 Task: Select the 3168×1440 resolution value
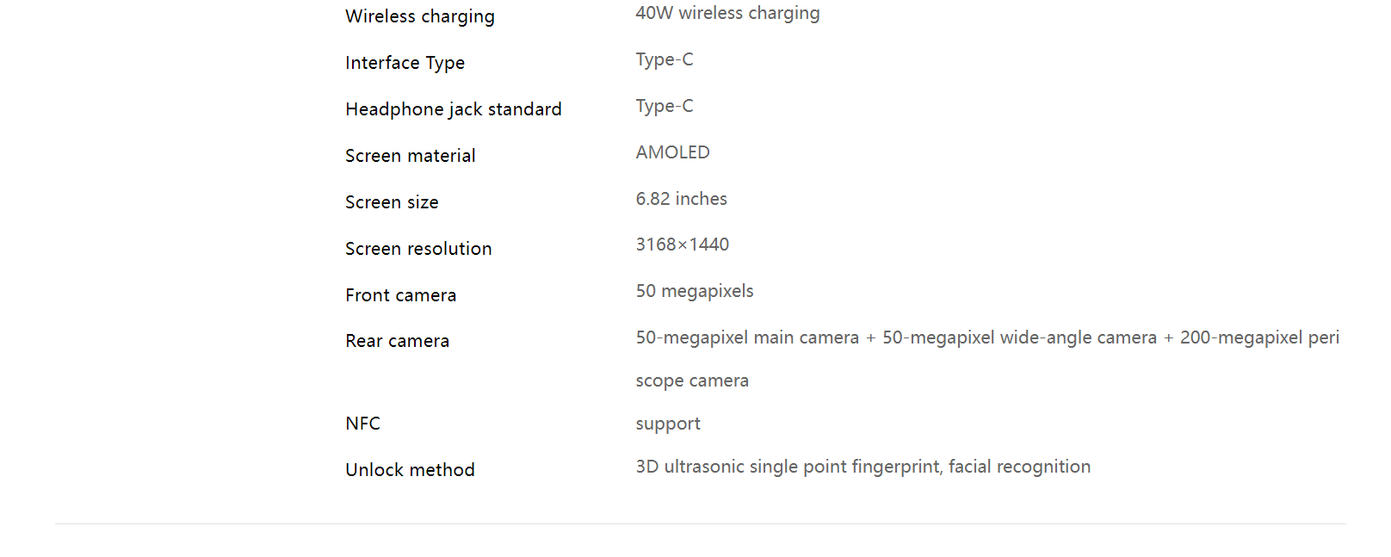point(683,244)
